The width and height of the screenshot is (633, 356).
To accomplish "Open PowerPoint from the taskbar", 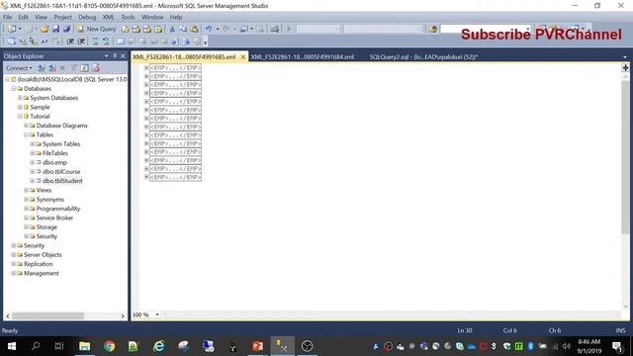I will tap(257, 346).
